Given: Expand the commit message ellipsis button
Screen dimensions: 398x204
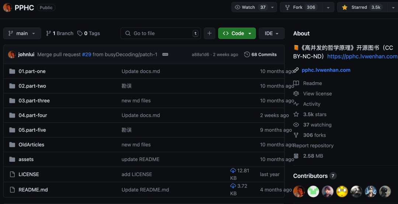Looking at the screenshot, I should (165, 54).
